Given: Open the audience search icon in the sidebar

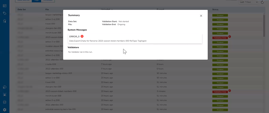Looking at the screenshot, I should click(x=5, y=21).
